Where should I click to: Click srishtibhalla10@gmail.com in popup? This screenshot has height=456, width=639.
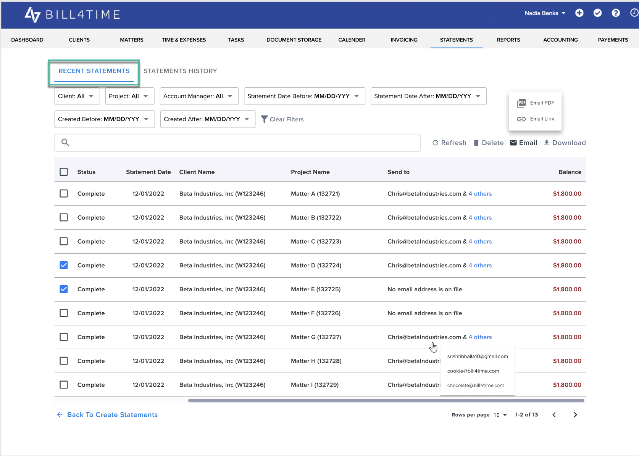[x=477, y=356]
